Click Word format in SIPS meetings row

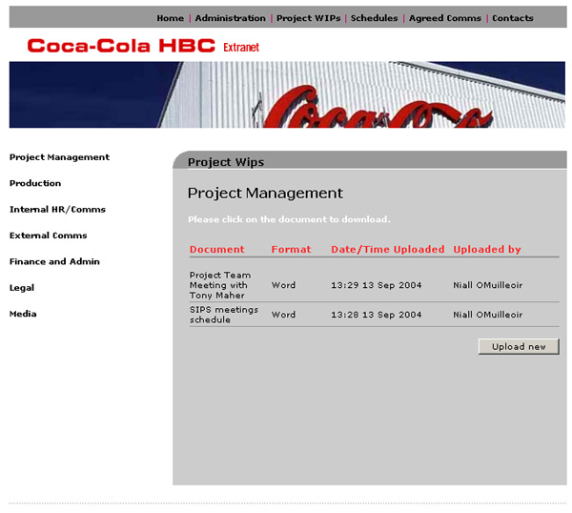(283, 315)
